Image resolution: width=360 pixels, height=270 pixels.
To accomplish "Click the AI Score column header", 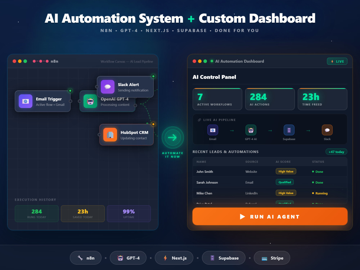I will coord(283,162).
